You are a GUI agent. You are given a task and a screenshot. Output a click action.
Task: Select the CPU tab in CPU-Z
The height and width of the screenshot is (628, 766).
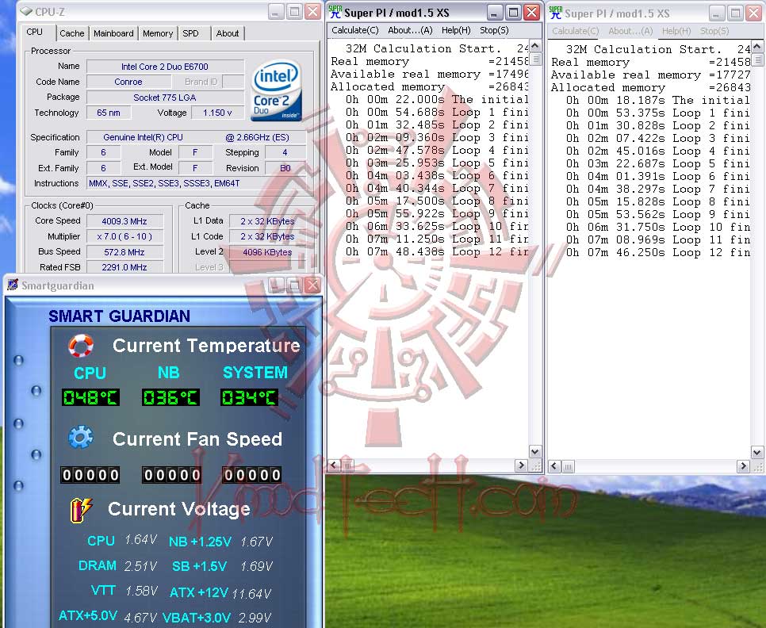pos(35,32)
